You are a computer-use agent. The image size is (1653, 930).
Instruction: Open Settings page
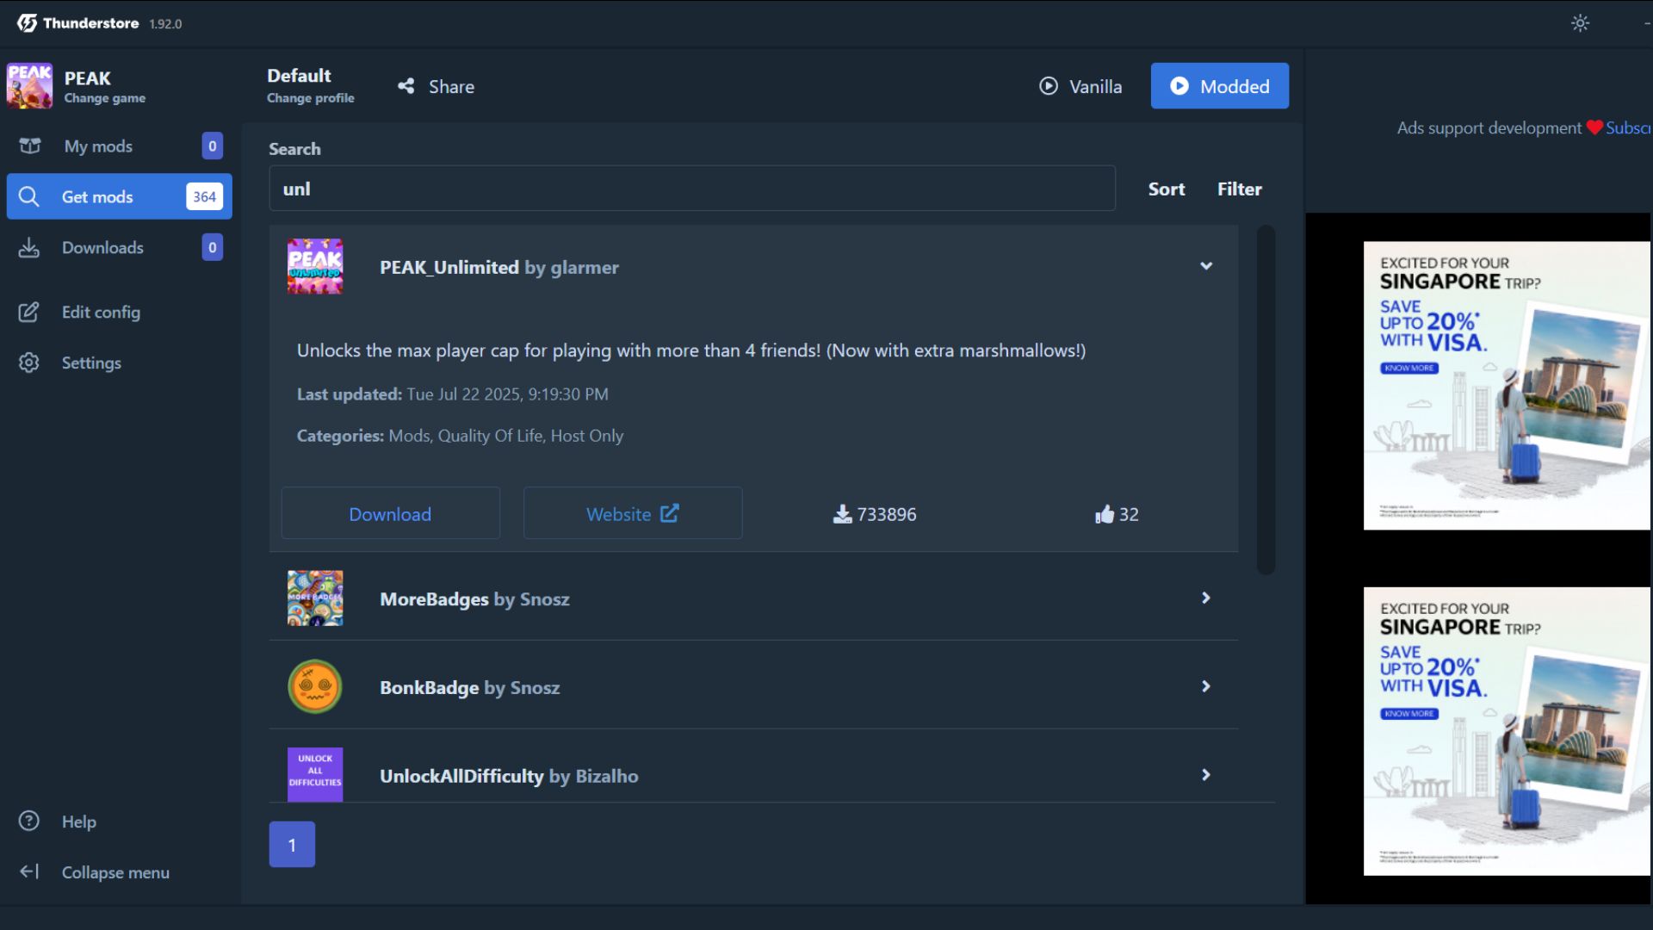(x=120, y=363)
